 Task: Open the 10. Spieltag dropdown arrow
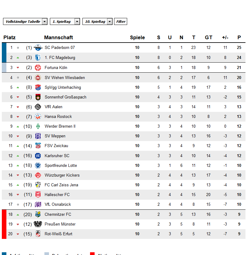tap(110, 22)
